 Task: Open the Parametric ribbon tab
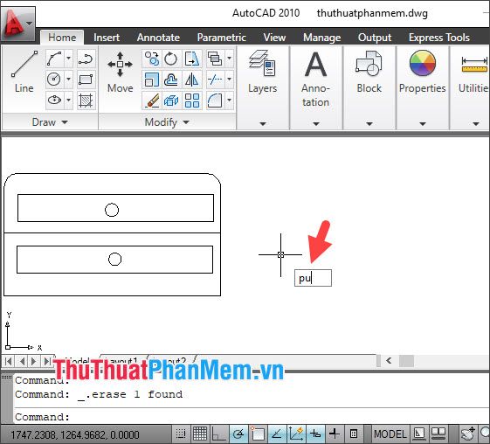click(x=222, y=38)
